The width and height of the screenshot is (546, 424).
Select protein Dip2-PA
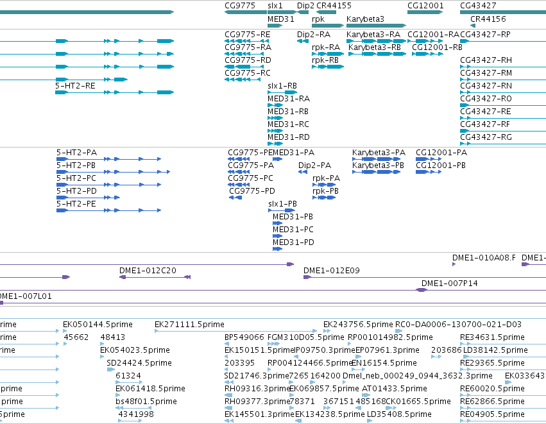click(315, 165)
